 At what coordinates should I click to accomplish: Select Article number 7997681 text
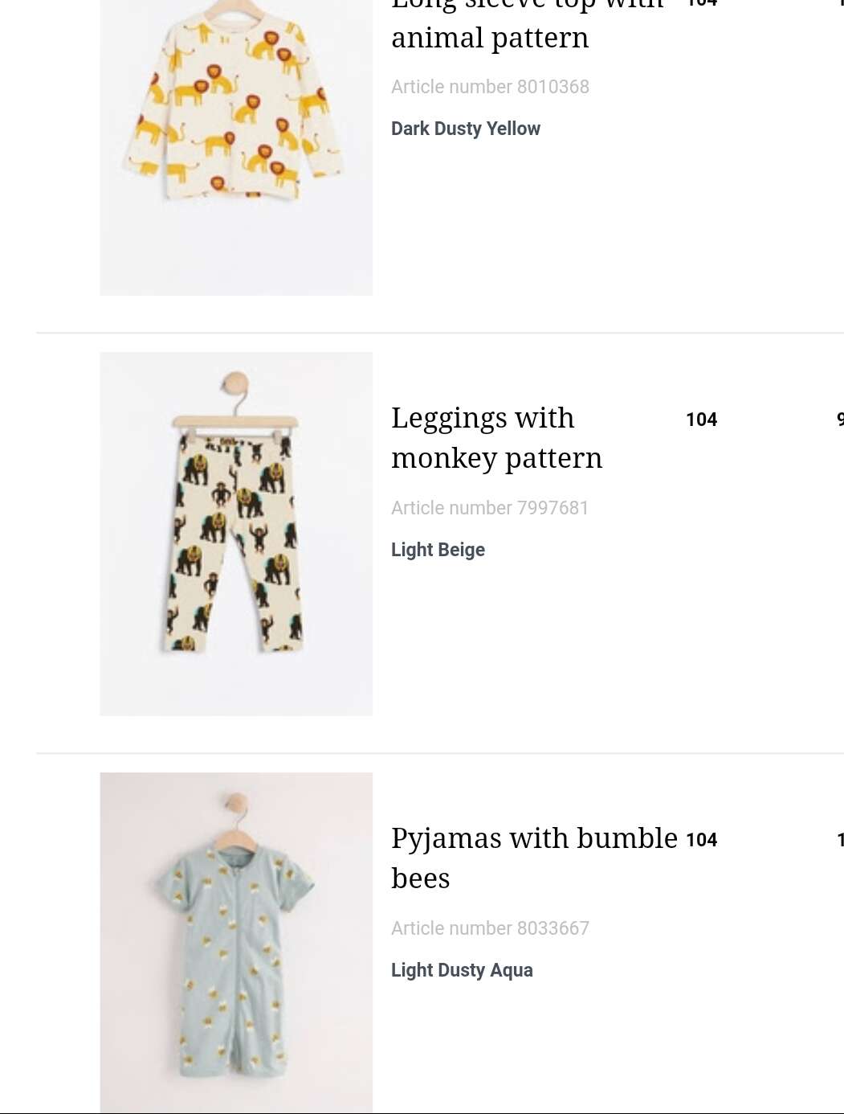490,508
